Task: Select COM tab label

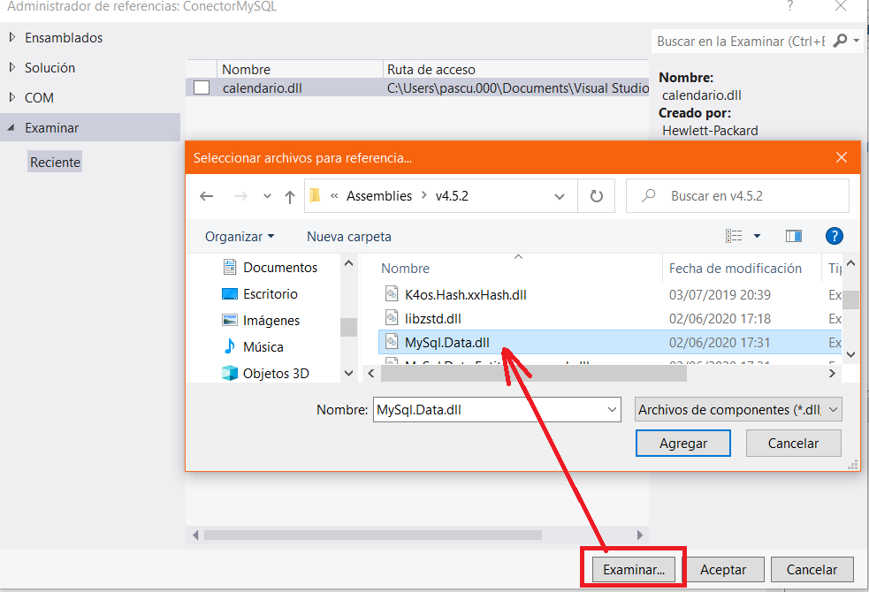Action: pyautogui.click(x=39, y=97)
